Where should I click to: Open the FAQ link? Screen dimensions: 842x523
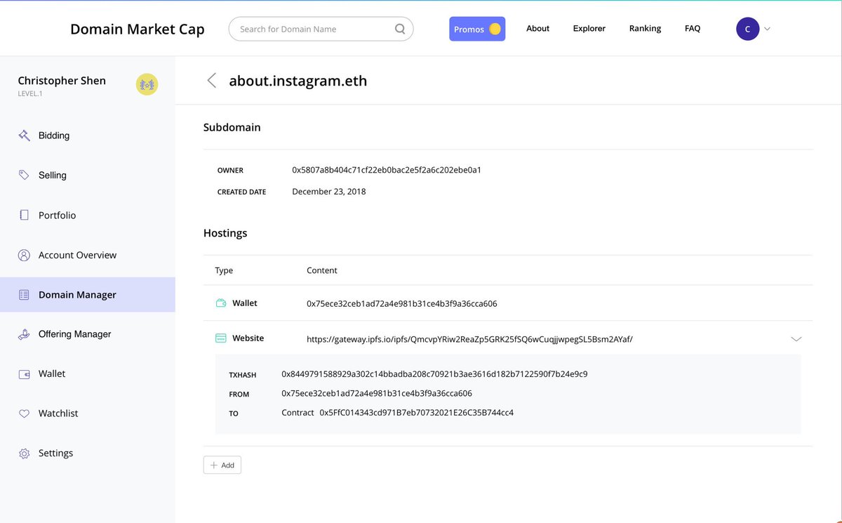(x=693, y=29)
